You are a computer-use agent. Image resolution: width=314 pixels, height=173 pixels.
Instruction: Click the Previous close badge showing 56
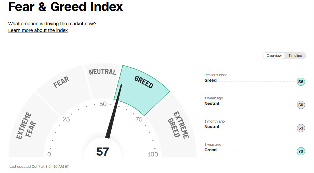(301, 82)
